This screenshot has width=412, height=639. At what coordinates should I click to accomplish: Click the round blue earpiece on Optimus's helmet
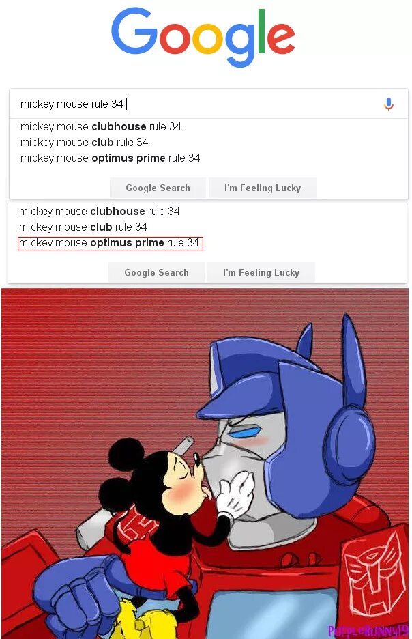pos(349,442)
